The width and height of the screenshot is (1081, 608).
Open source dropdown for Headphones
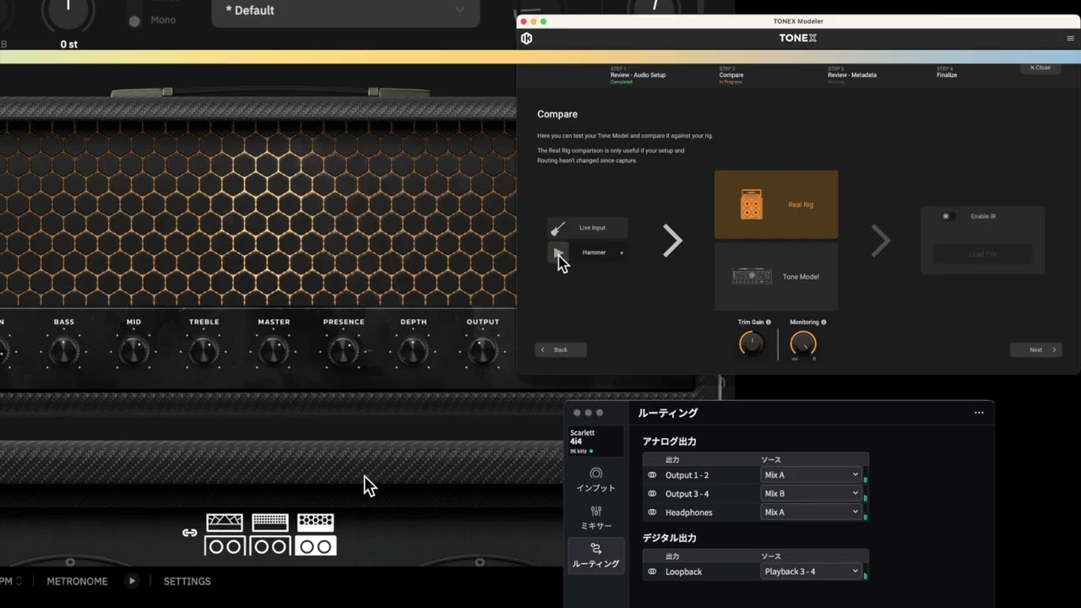tap(811, 512)
